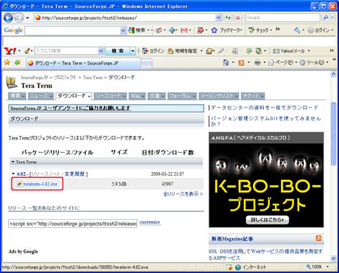The image size is (339, 273).
Task: Click the Favorites Center star icon
Action: click(7, 62)
